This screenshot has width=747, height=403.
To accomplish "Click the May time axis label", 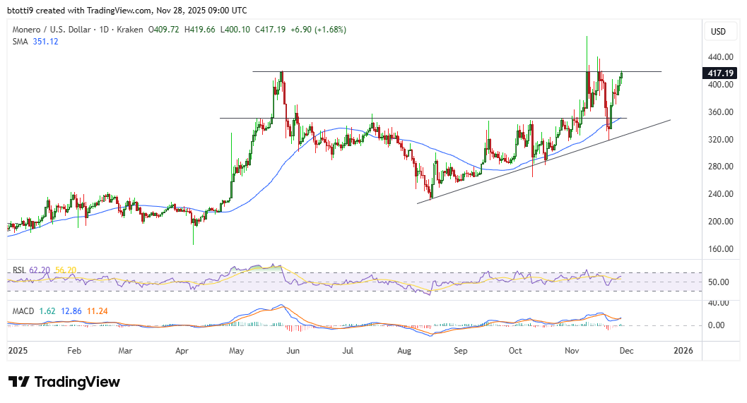I will click(236, 351).
